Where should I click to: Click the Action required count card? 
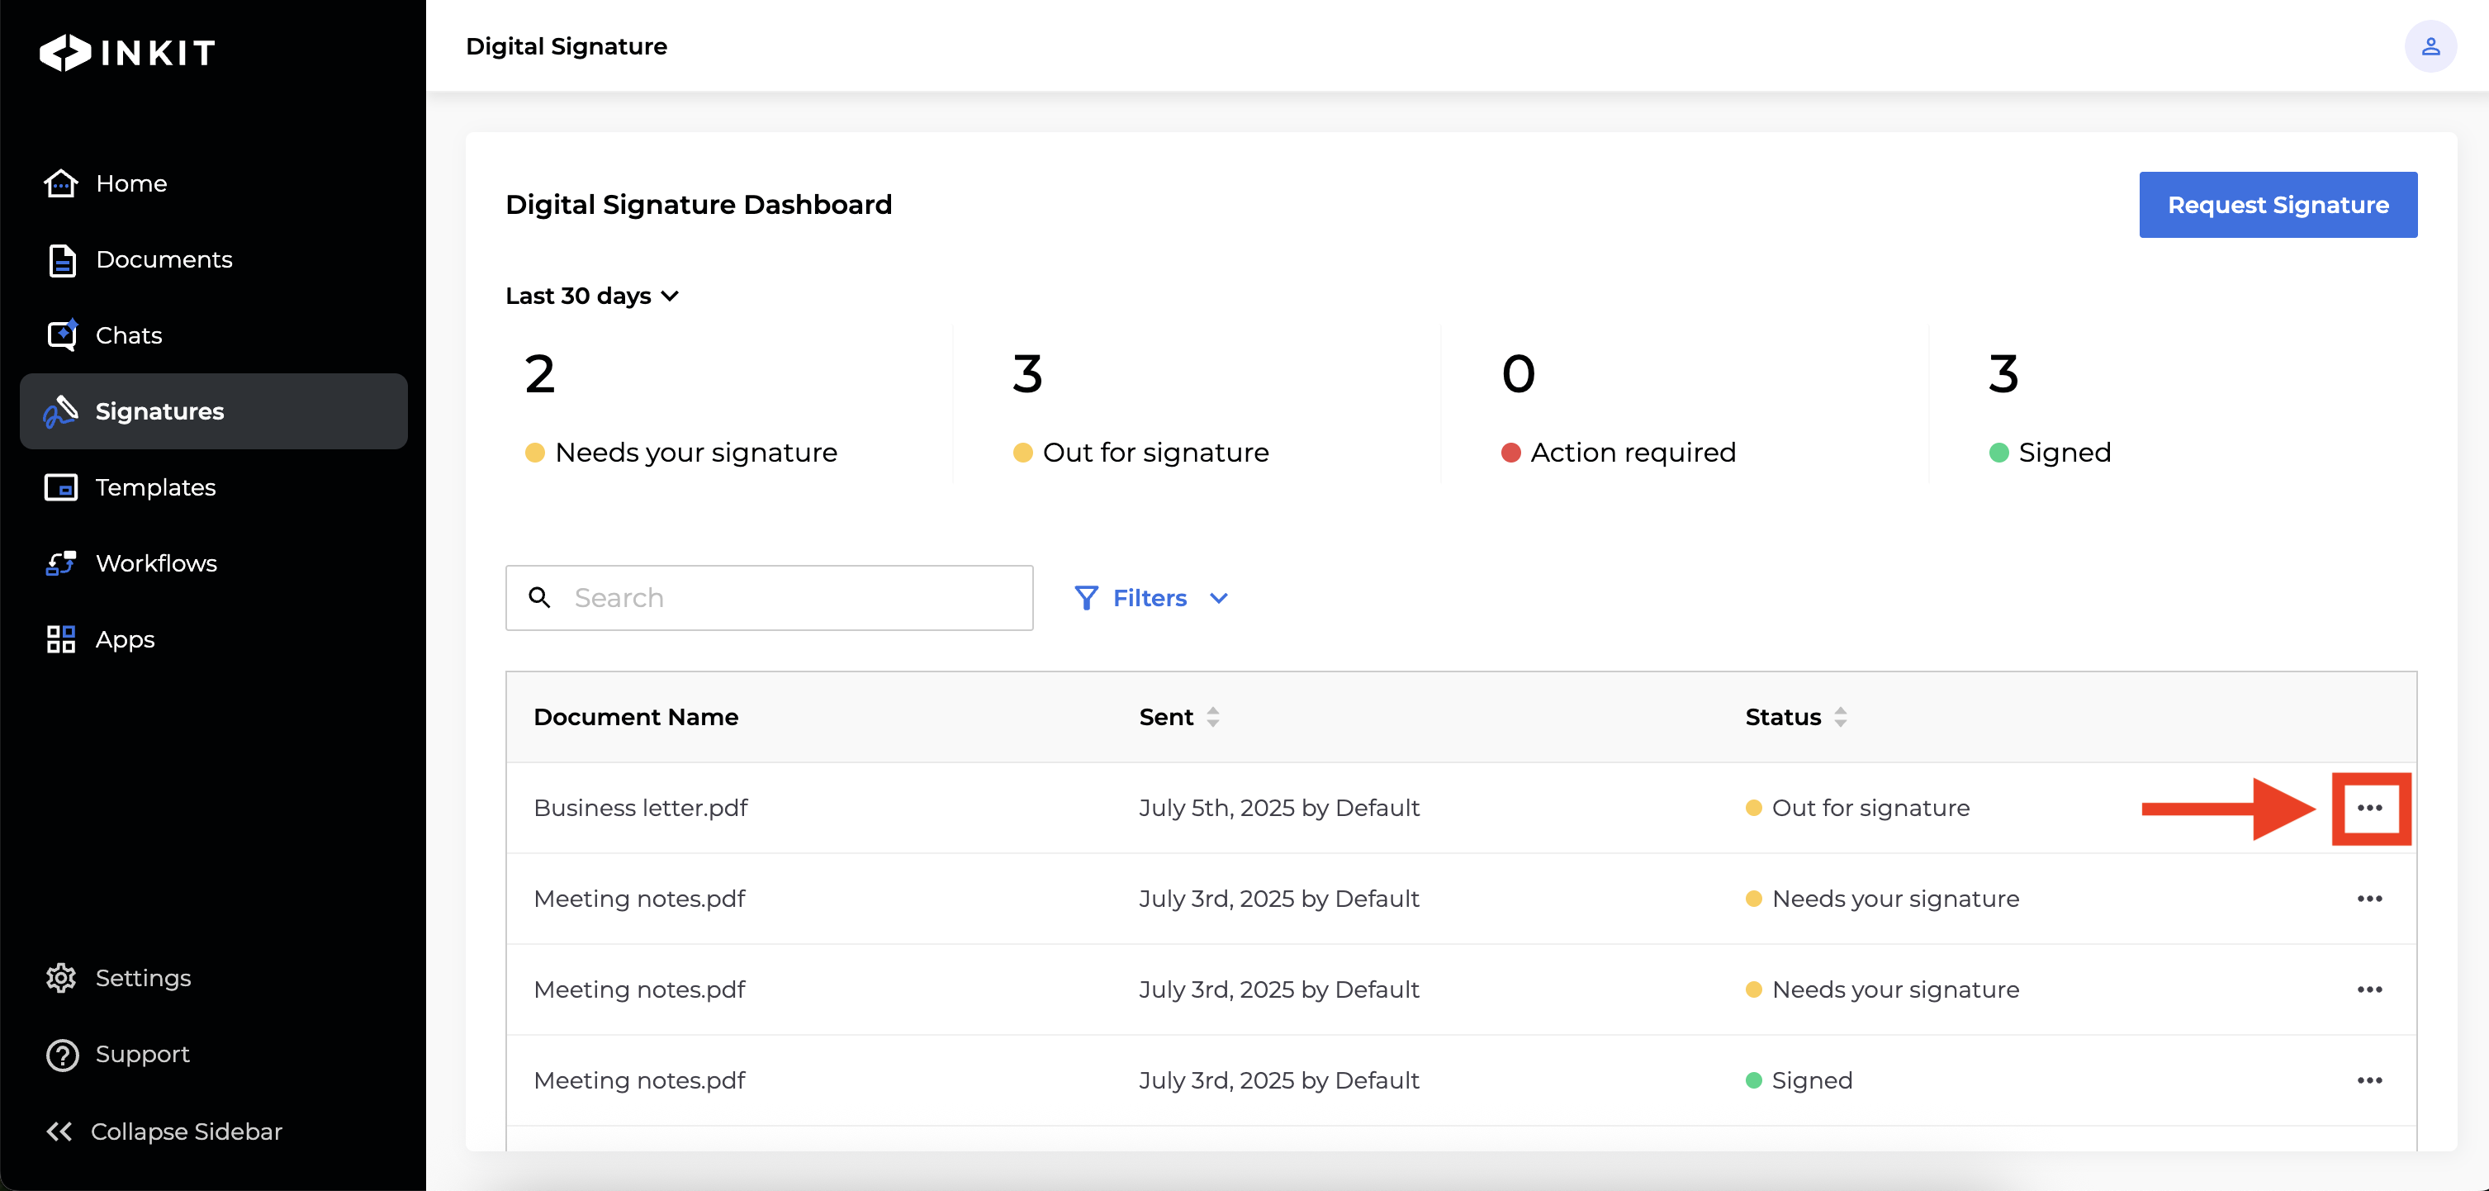pyautogui.click(x=1684, y=404)
